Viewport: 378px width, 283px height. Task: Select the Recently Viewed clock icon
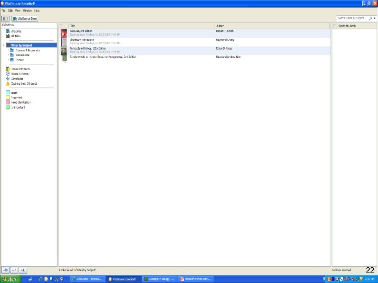(x=8, y=74)
